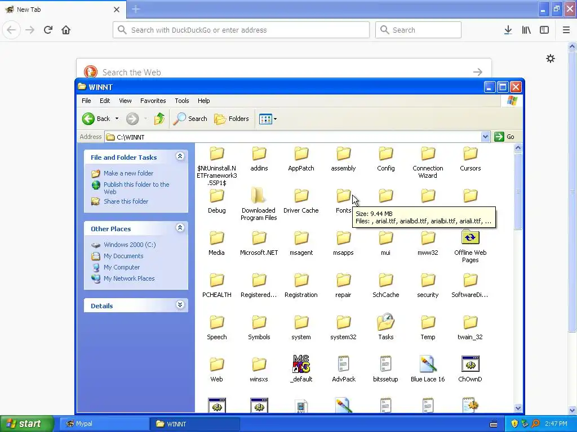577x432 pixels.
Task: Open My Network Places link
Action: [129, 279]
